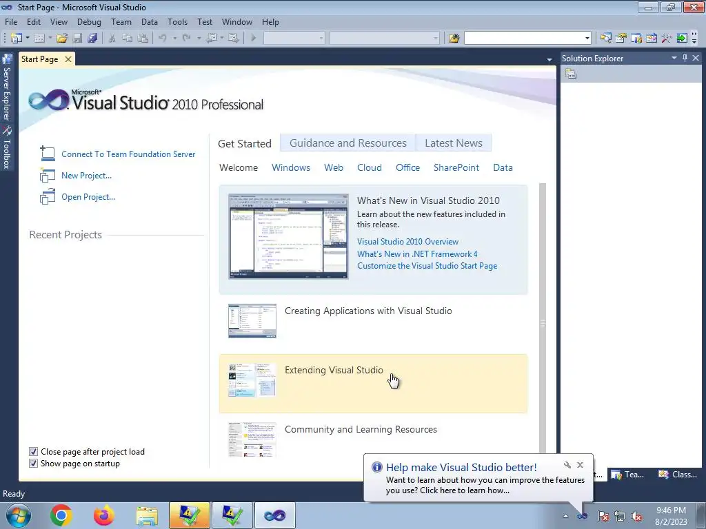Viewport: 706px width, 529px height.
Task: Click the Team Explorer toolbar icon
Action: pos(636,39)
